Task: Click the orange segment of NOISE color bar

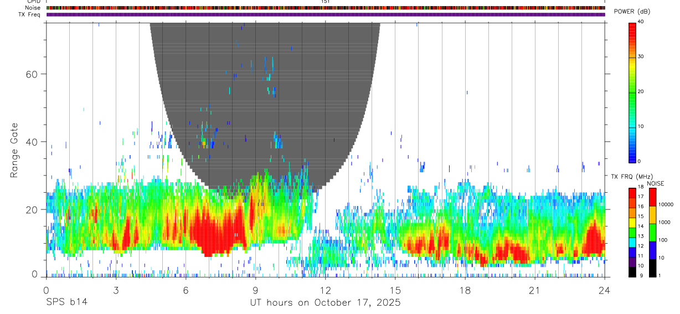Action: (652, 215)
